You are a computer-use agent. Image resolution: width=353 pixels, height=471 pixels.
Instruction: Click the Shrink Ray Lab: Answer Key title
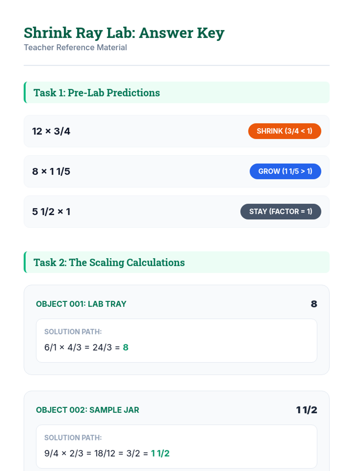(x=124, y=33)
